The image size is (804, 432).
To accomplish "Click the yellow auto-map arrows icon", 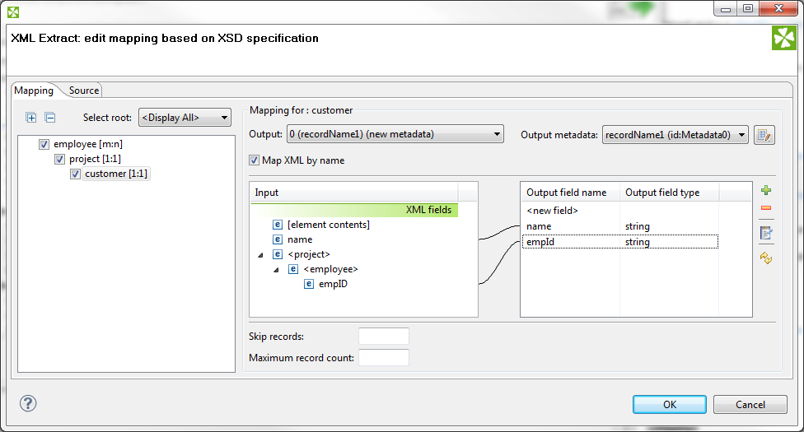I will tap(766, 258).
